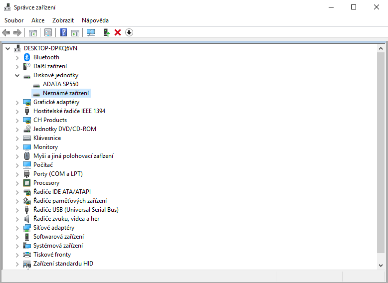Expand the CH Products category
Image resolution: width=388 pixels, height=283 pixels.
pos(17,121)
